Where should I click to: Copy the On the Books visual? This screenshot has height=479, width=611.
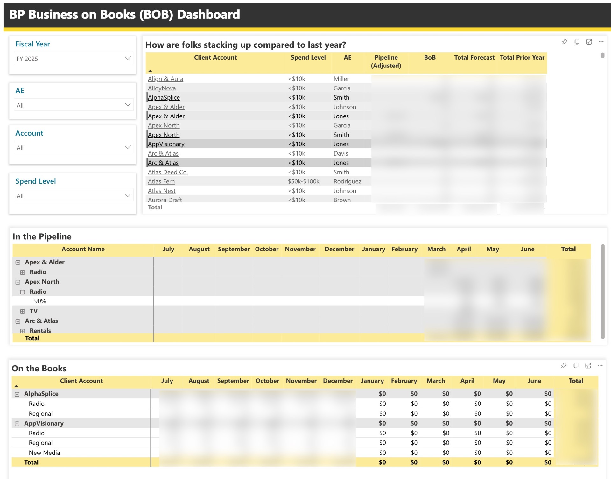pyautogui.click(x=576, y=365)
